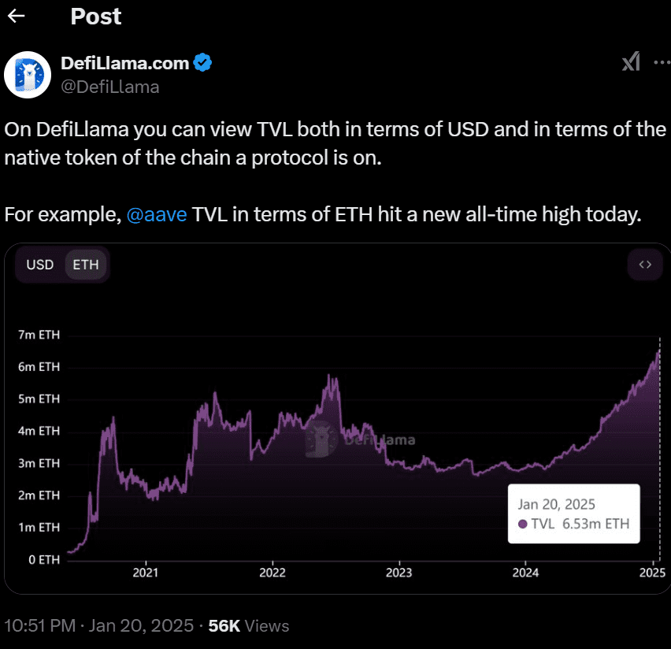
Task: Click the Jan 20, 2025 tooltip box
Action: click(573, 514)
